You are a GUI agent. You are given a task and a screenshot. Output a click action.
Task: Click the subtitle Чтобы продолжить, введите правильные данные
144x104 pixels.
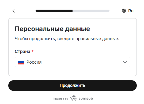67,38
